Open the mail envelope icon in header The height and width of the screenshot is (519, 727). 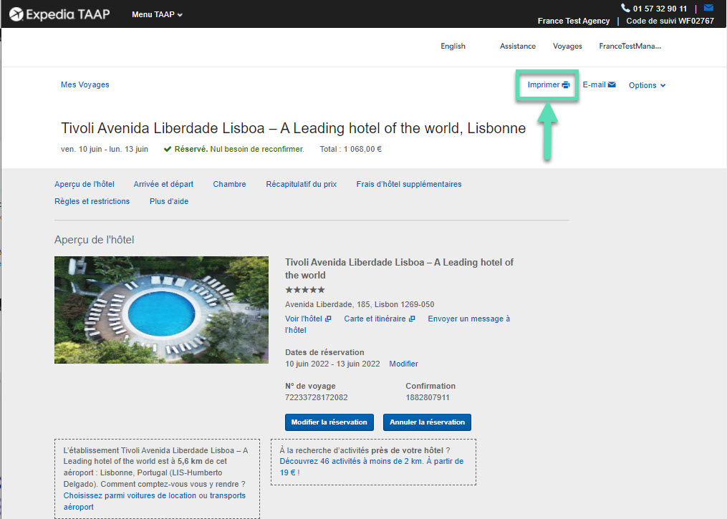(708, 7)
